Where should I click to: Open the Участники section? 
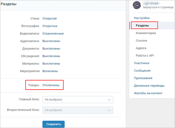(142, 63)
